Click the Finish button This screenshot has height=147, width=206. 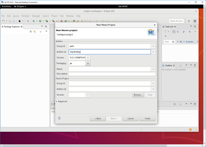(148, 118)
